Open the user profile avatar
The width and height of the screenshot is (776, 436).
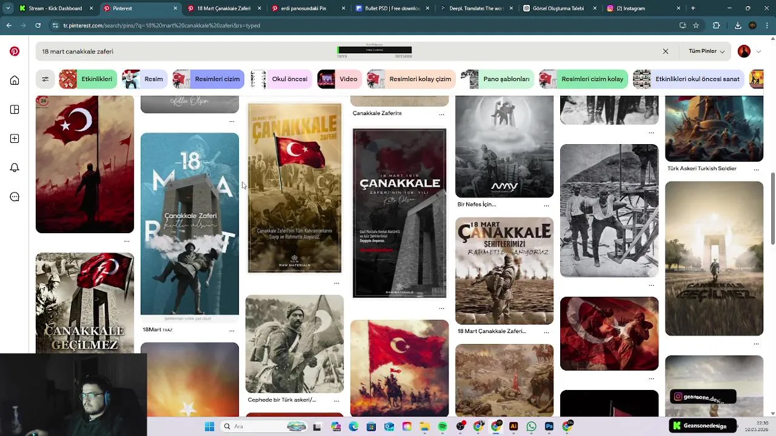click(x=744, y=51)
